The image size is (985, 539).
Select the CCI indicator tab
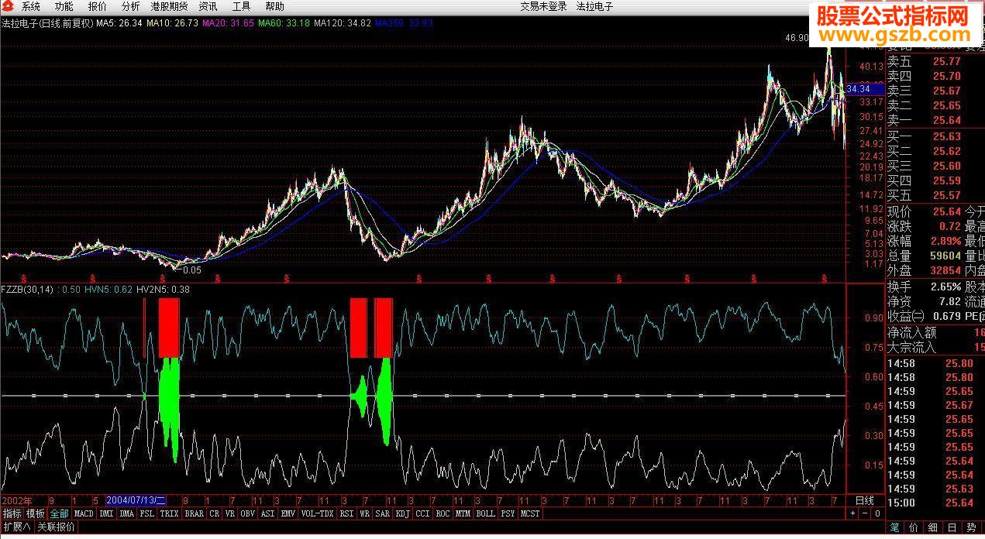(422, 513)
